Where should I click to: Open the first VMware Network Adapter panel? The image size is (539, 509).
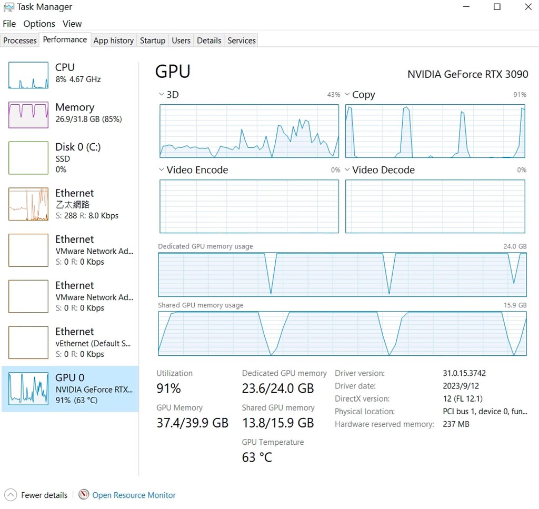(28, 250)
